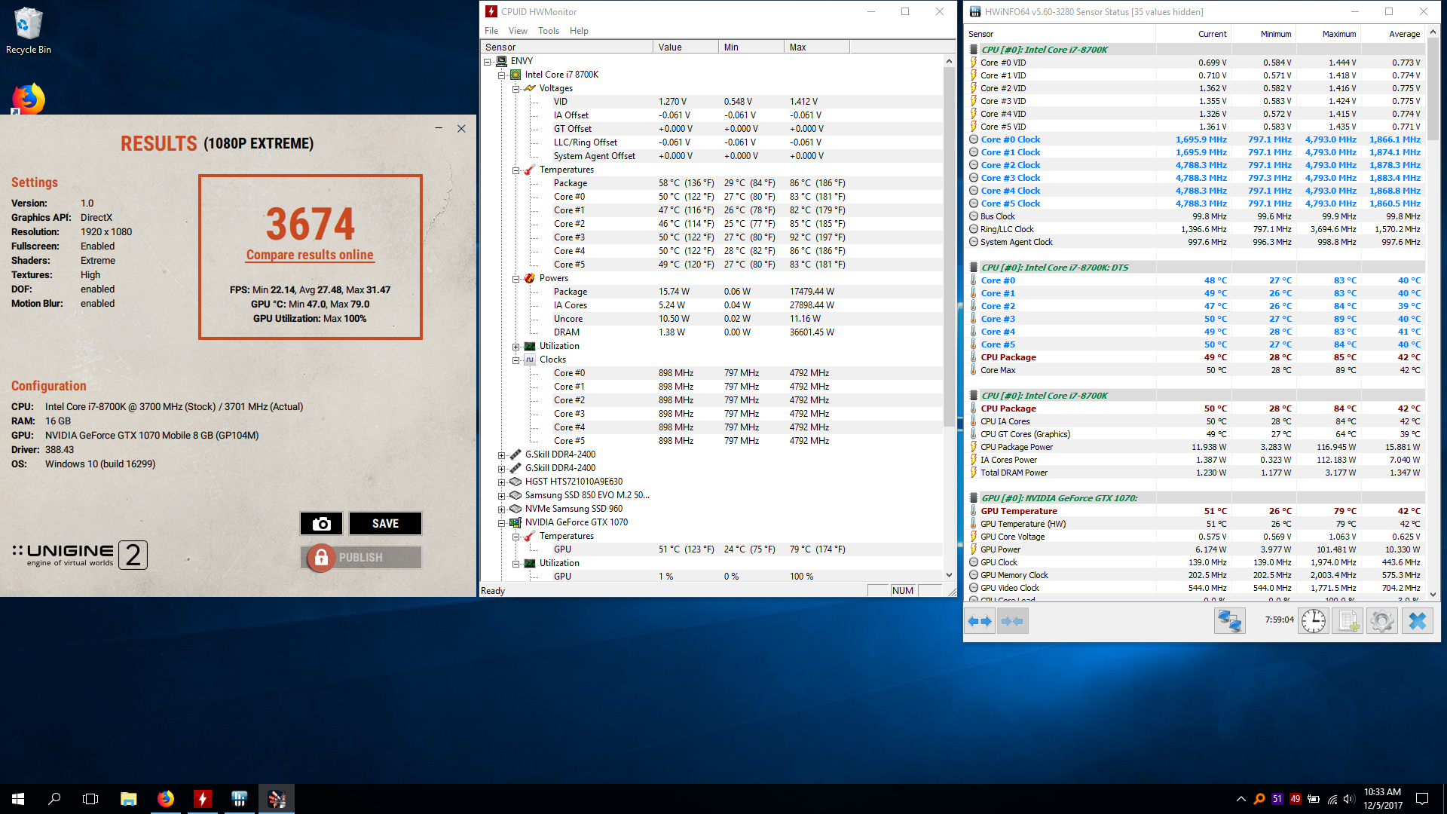Collapse the CPU Clocks group
This screenshot has height=814, width=1447.
[515, 360]
